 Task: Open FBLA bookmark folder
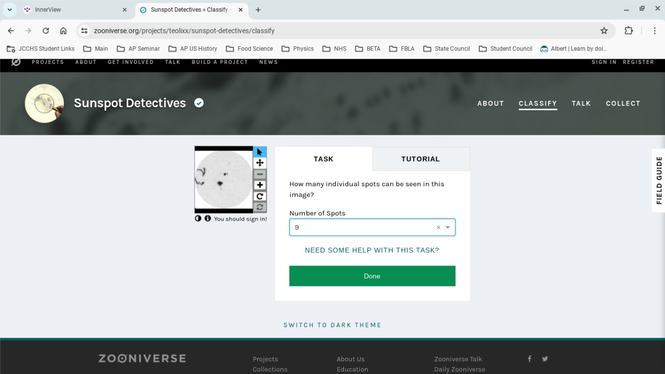coord(402,48)
